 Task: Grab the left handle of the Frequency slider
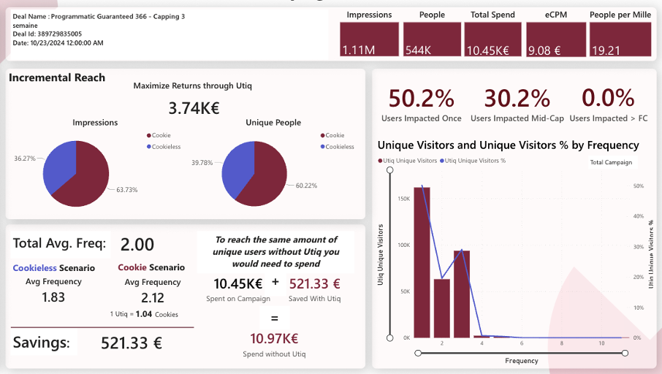417,353
